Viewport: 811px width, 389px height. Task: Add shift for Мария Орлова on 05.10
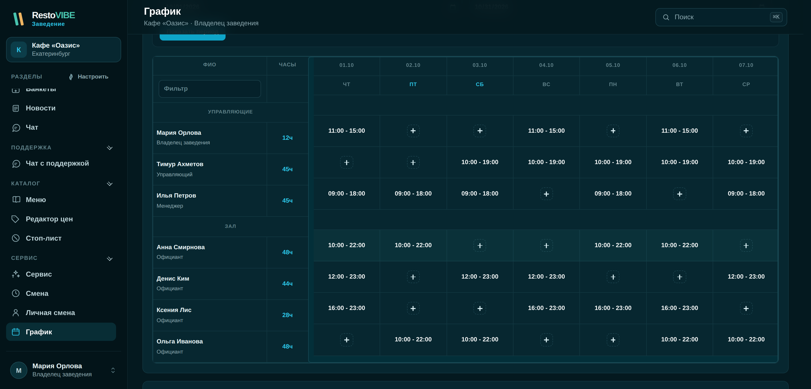point(613,131)
